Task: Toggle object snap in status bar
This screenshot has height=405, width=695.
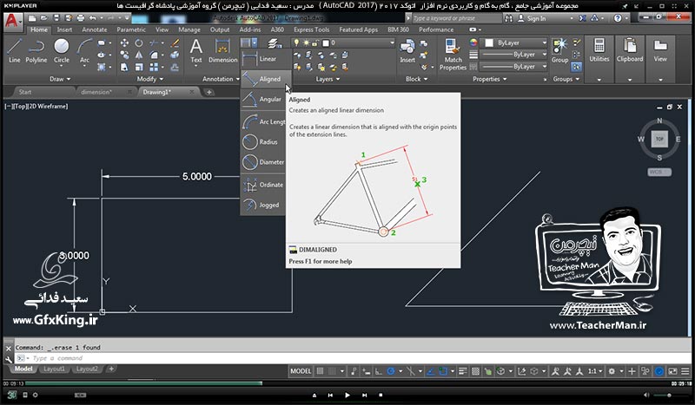Action: [x=443, y=371]
